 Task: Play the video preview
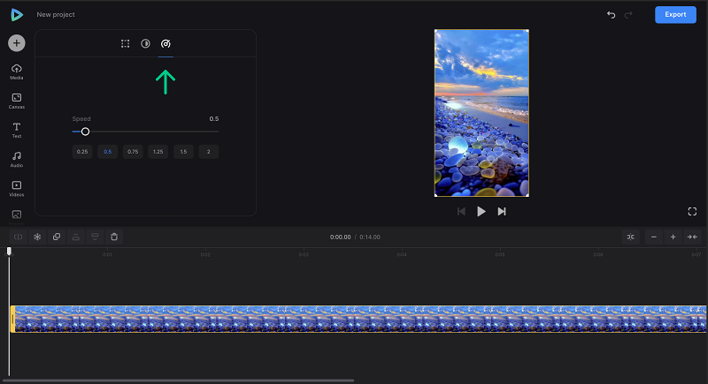(x=481, y=212)
